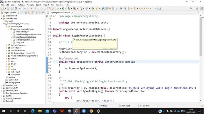
Task: Open the Window menu
Action: tap(60, 5)
